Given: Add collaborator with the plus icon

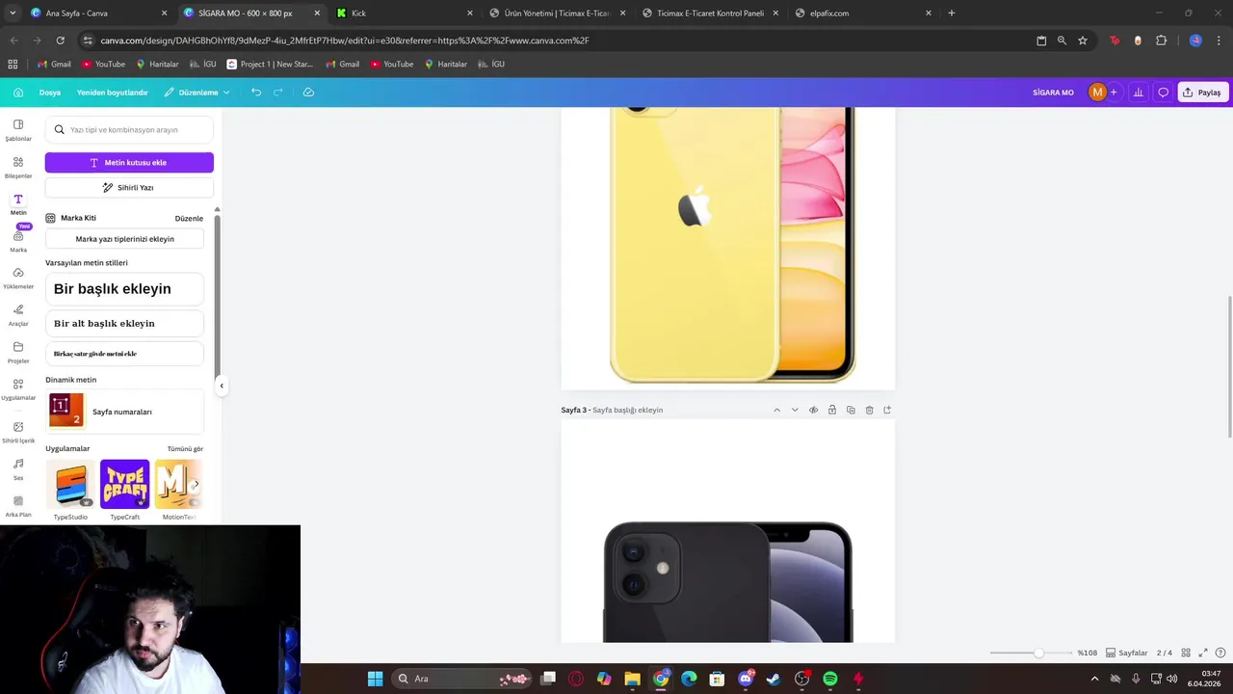Looking at the screenshot, I should pyautogui.click(x=1114, y=93).
